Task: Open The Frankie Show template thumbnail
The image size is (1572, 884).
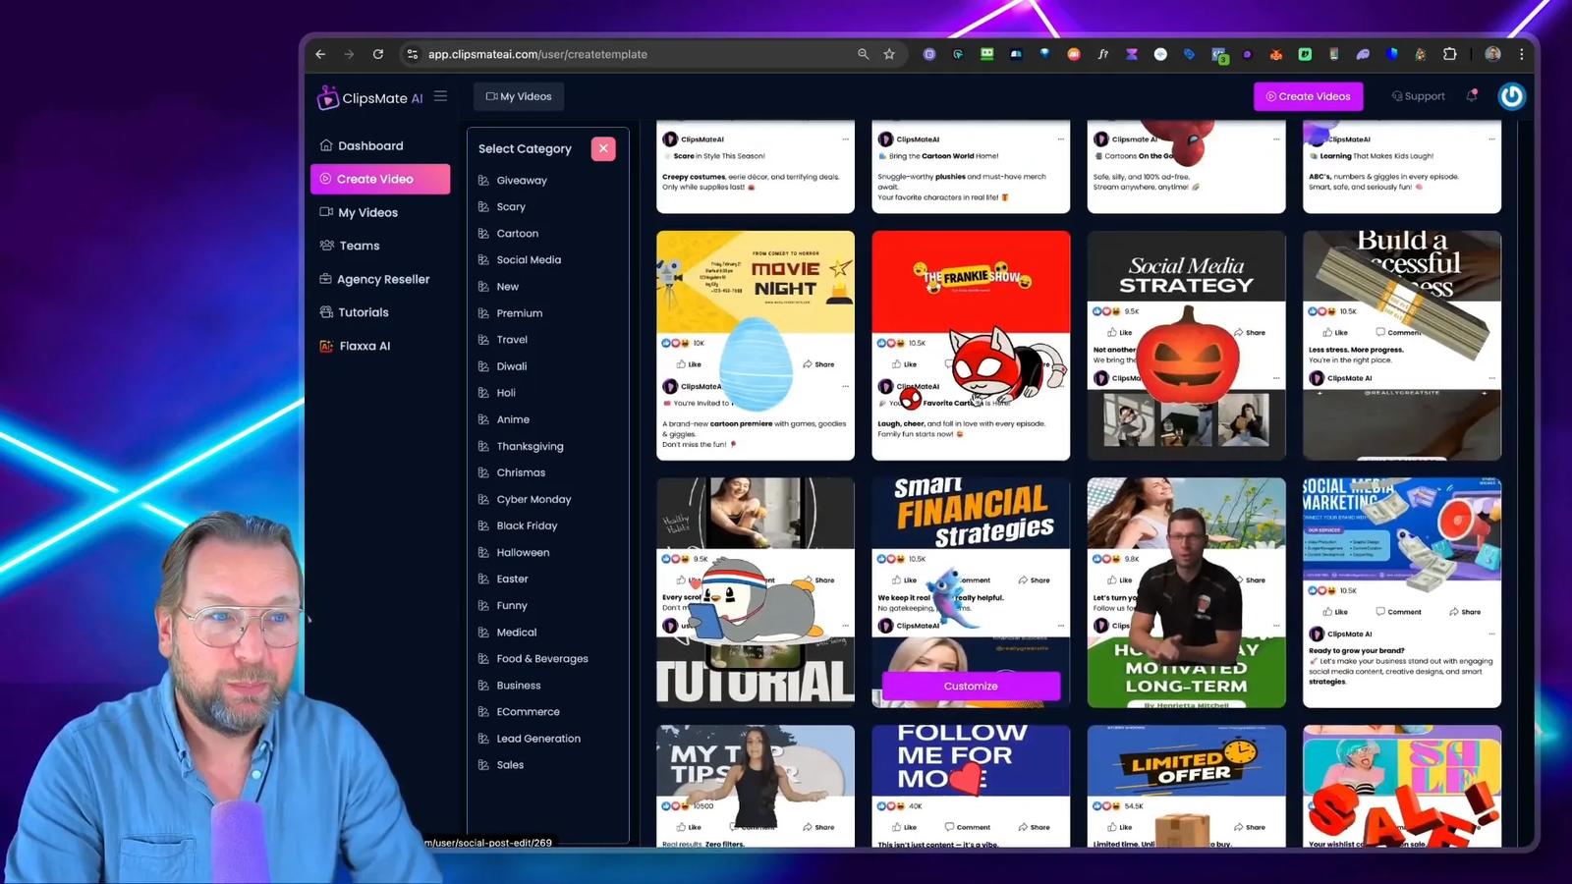Action: point(971,346)
